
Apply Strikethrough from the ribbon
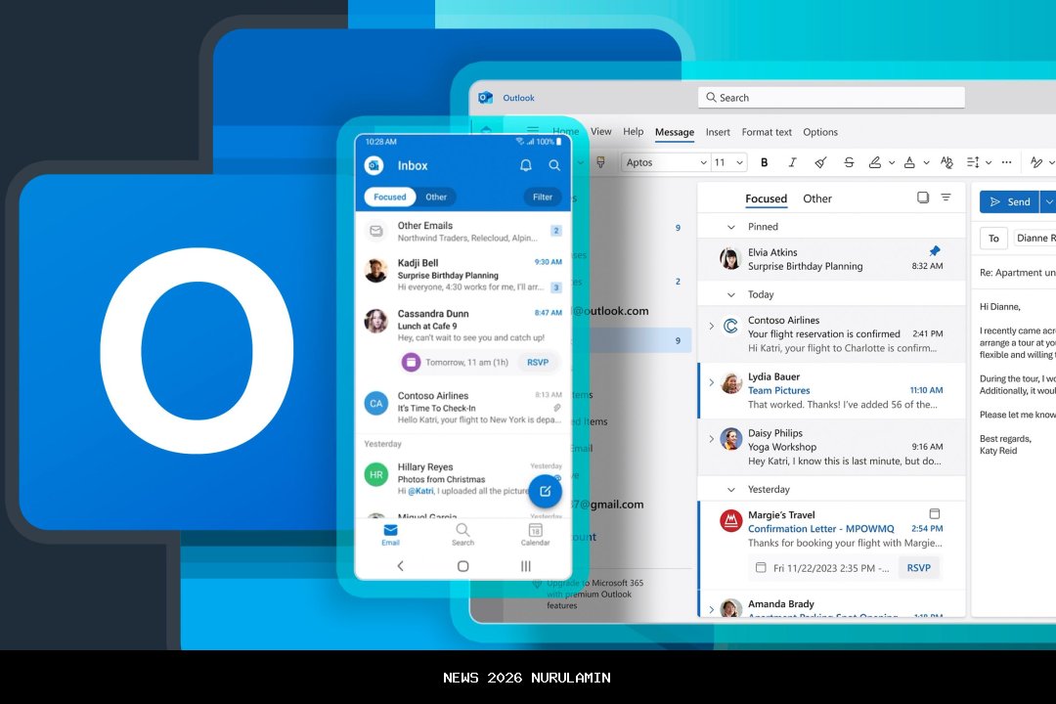click(x=849, y=162)
